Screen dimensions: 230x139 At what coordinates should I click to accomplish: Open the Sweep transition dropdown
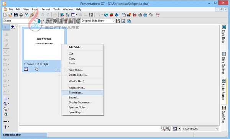click(35, 21)
